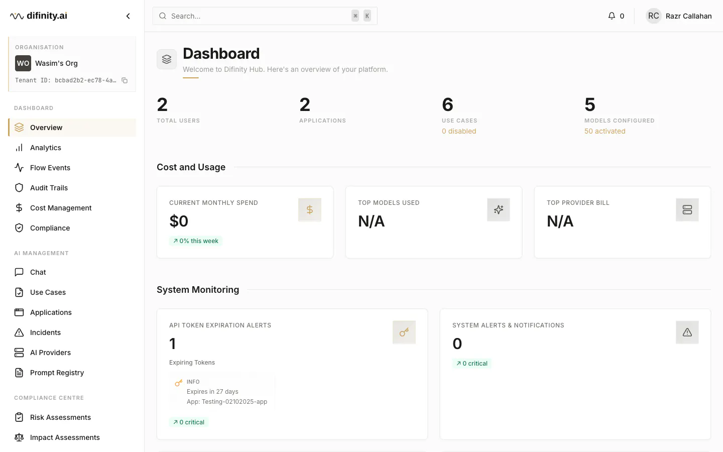The height and width of the screenshot is (452, 723).
Task: Open the Wasim's Org organisation selector
Action: pos(72,63)
